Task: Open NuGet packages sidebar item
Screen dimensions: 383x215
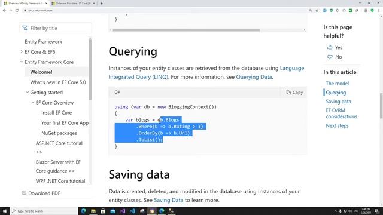Action: 59,133
